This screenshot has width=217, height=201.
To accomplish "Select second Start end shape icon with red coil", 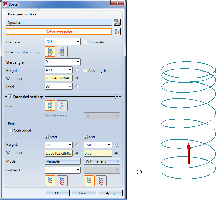I will tap(62, 181).
